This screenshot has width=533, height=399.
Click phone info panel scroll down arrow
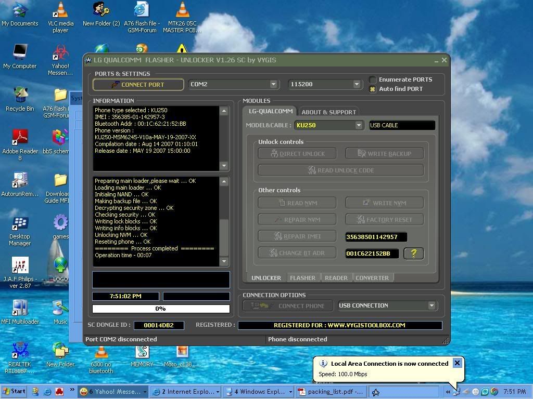[224, 166]
